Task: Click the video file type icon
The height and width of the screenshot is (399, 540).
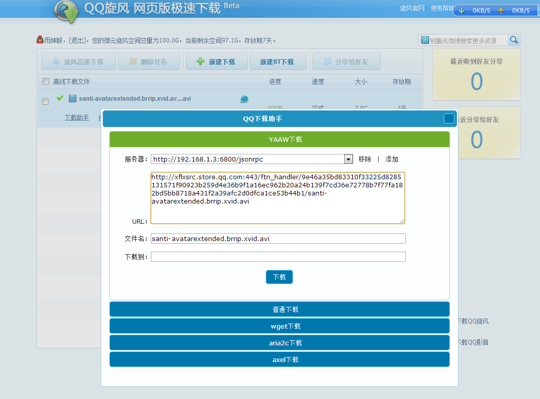Action: (72, 99)
